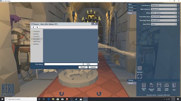
Task: Select MyPictures in the folder list
Action: 36,42
